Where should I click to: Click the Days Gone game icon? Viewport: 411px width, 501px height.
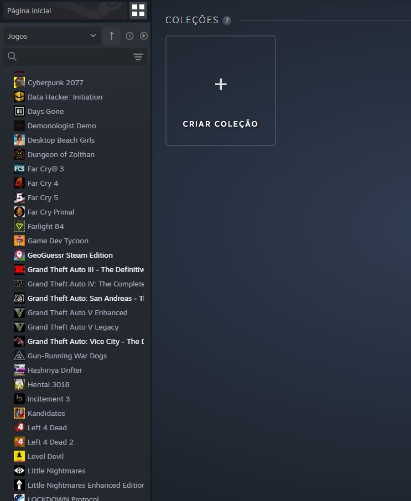(x=19, y=111)
